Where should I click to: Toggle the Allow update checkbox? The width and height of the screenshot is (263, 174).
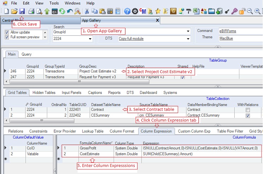7,32
